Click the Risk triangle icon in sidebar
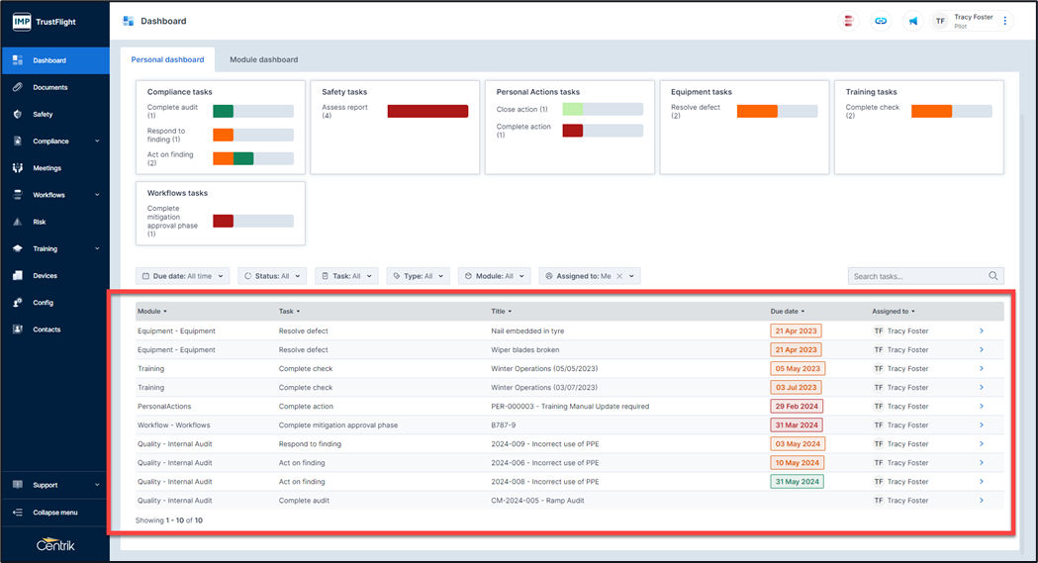 (18, 222)
